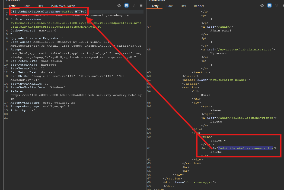
Task: Click the Upgrade-Insecure-Requests header line
Action: (x=37, y=38)
